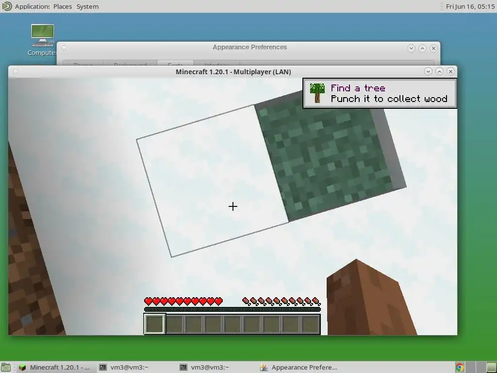Click the Chrome icon in the system tray
This screenshot has width=497, height=373.
tap(460, 367)
